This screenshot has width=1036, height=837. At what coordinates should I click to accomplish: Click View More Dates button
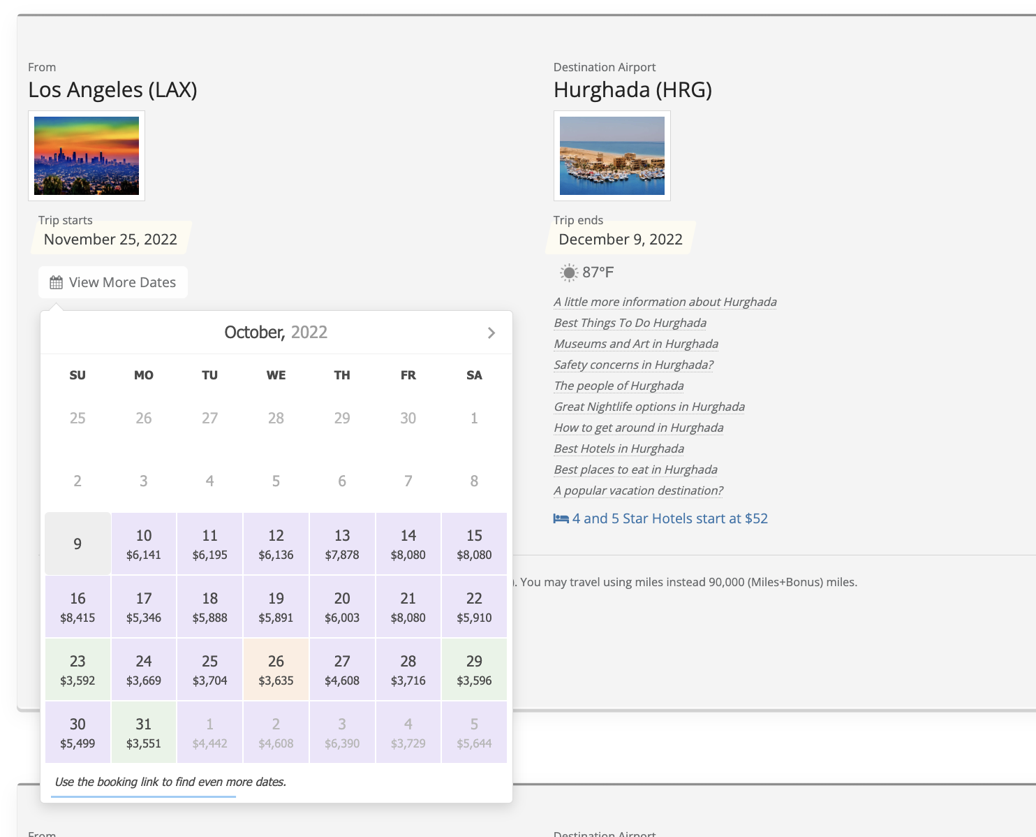113,282
